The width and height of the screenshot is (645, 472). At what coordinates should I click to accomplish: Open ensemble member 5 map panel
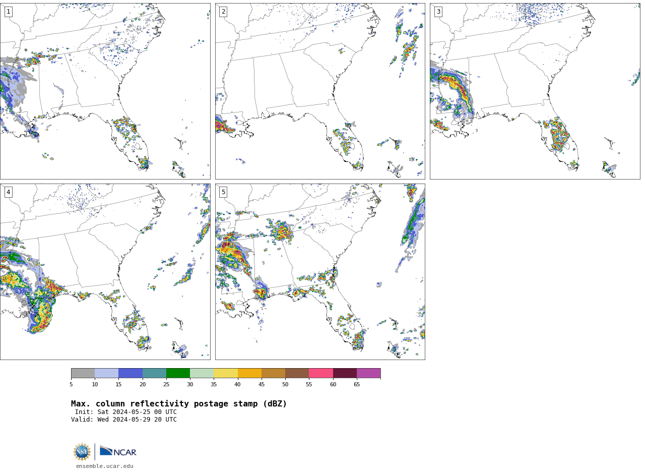point(320,272)
